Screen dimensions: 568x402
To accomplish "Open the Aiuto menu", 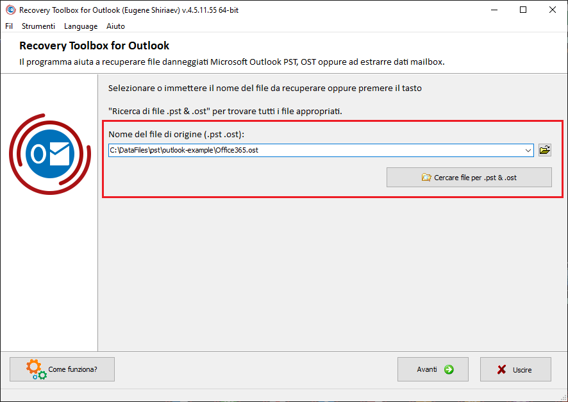I will coord(115,26).
